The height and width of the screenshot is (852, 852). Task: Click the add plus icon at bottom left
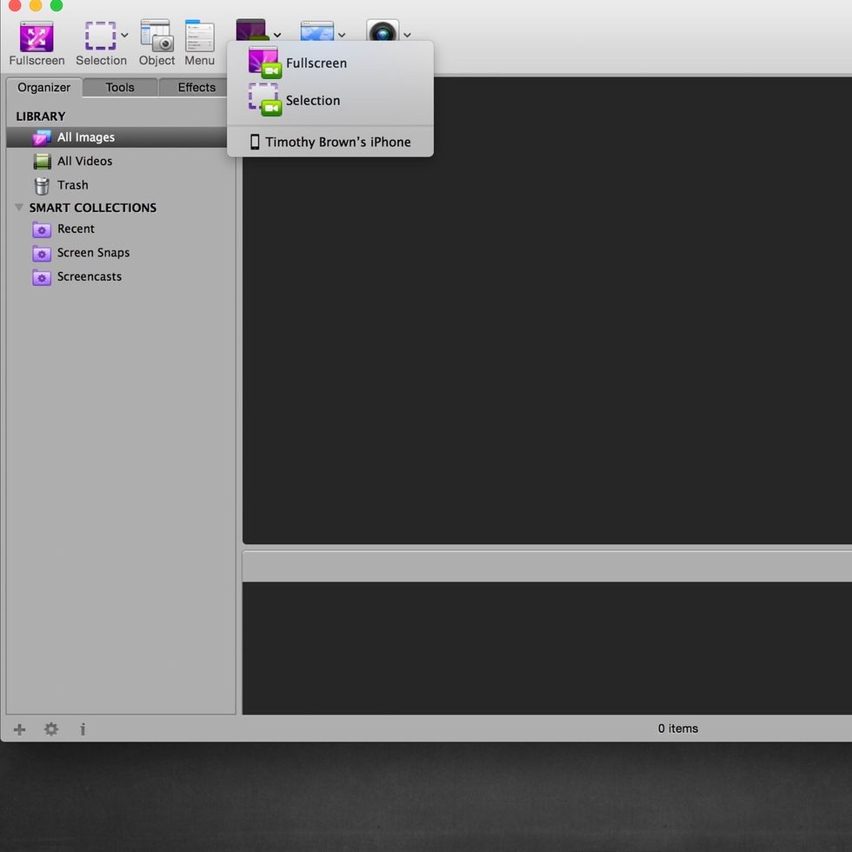(19, 729)
